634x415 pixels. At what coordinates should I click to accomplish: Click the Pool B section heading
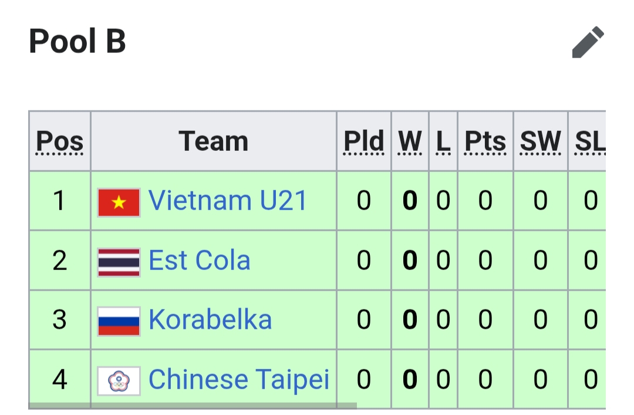(77, 41)
